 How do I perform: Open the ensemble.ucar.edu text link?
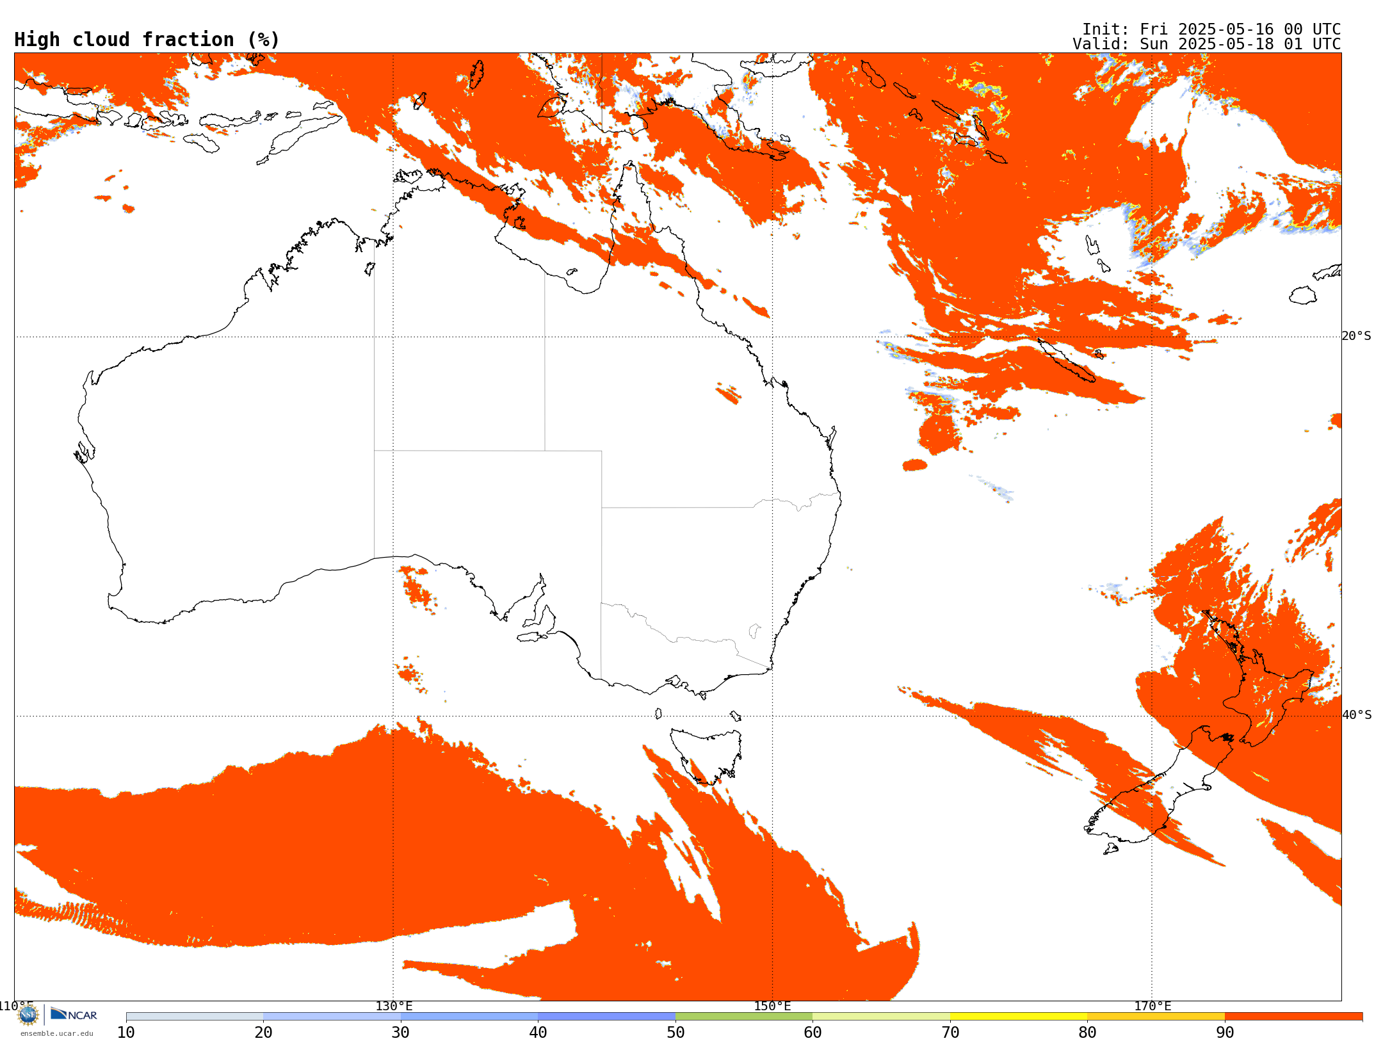click(56, 1033)
